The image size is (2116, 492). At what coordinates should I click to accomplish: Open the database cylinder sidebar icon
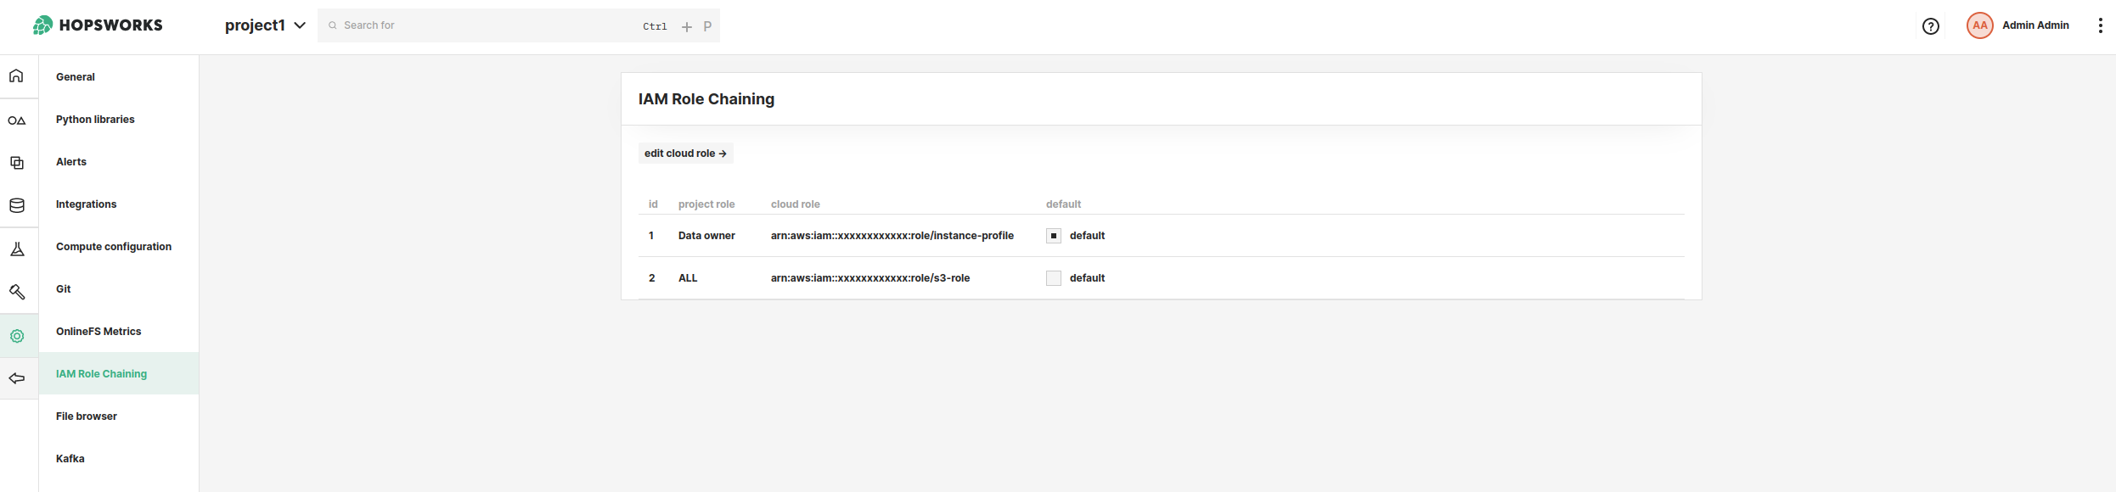pyautogui.click(x=16, y=205)
